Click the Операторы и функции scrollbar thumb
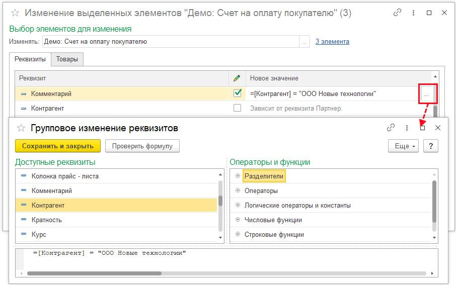The image size is (456, 285). point(434,202)
